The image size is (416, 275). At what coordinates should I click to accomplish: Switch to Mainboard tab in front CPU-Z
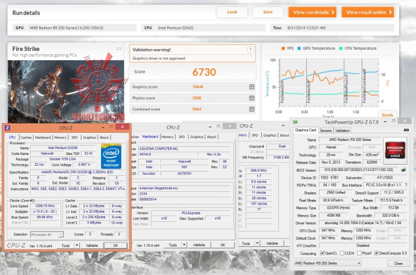click(43, 137)
